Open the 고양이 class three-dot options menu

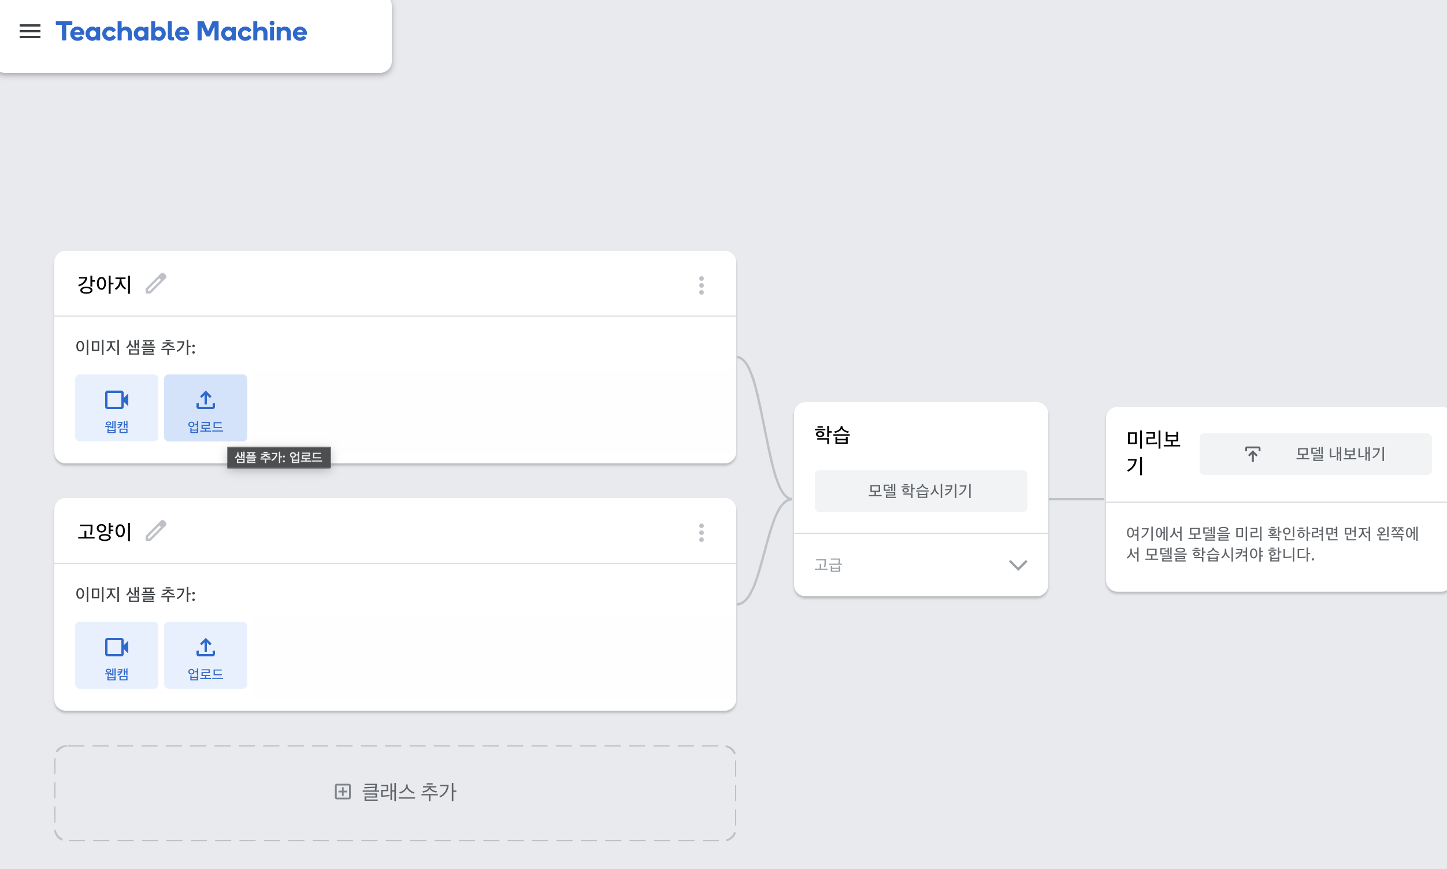click(701, 532)
